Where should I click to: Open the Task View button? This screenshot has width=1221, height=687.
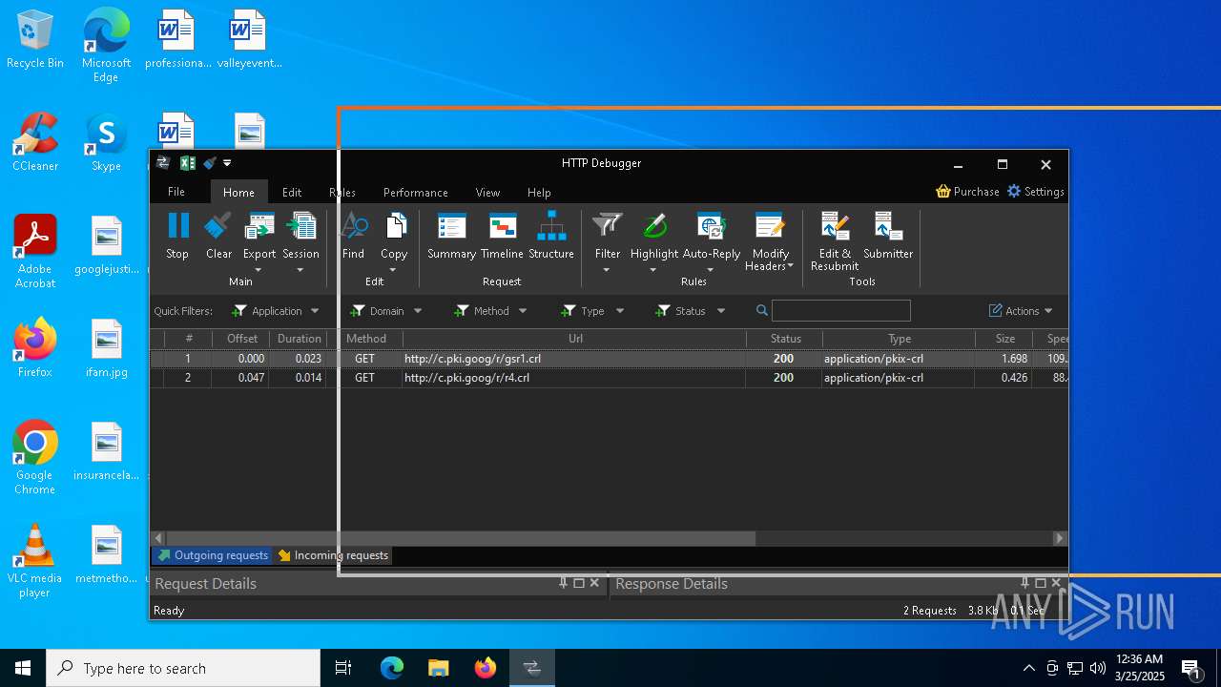(343, 668)
